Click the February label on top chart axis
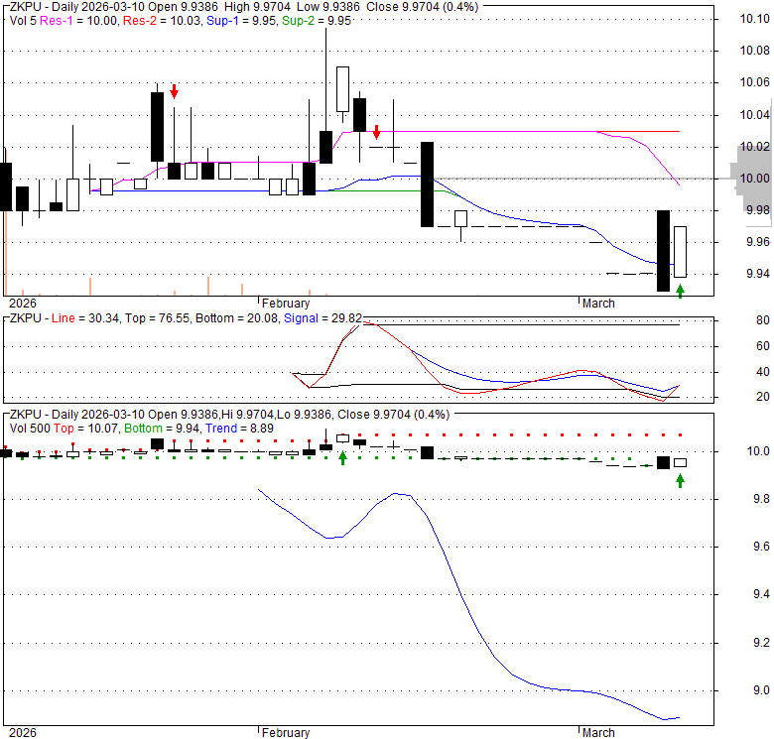Screen dimensions: 774x739 (x=286, y=304)
